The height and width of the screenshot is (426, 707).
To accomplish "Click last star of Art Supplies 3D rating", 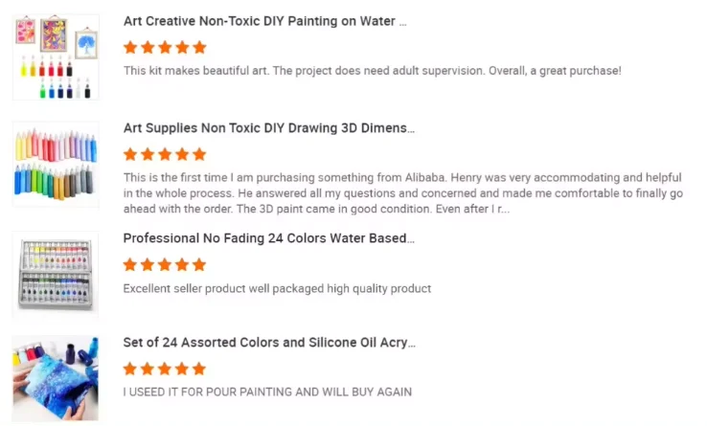I will click(199, 154).
